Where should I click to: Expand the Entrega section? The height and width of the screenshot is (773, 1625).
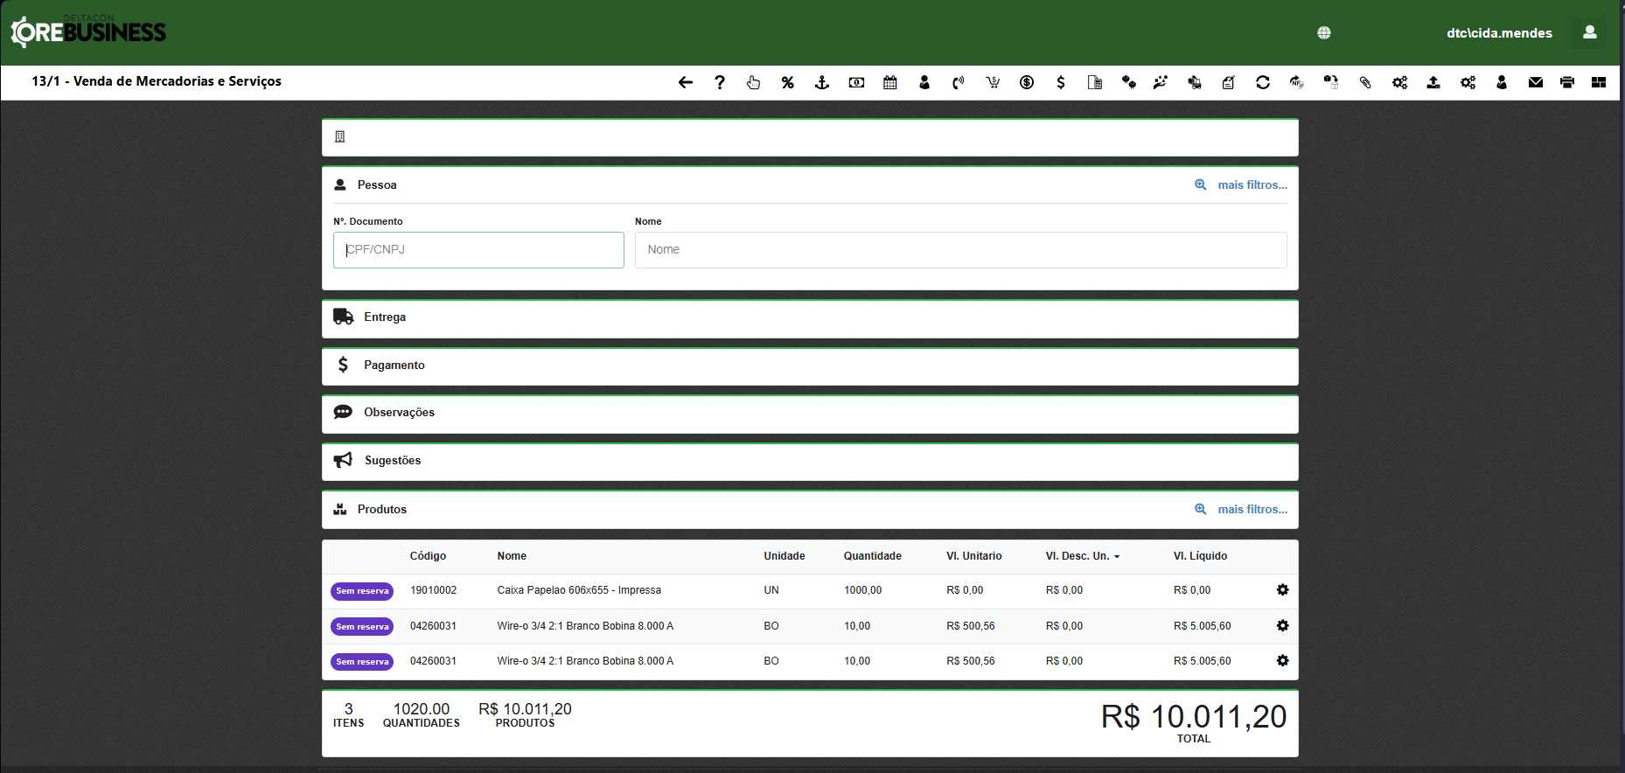385,317
